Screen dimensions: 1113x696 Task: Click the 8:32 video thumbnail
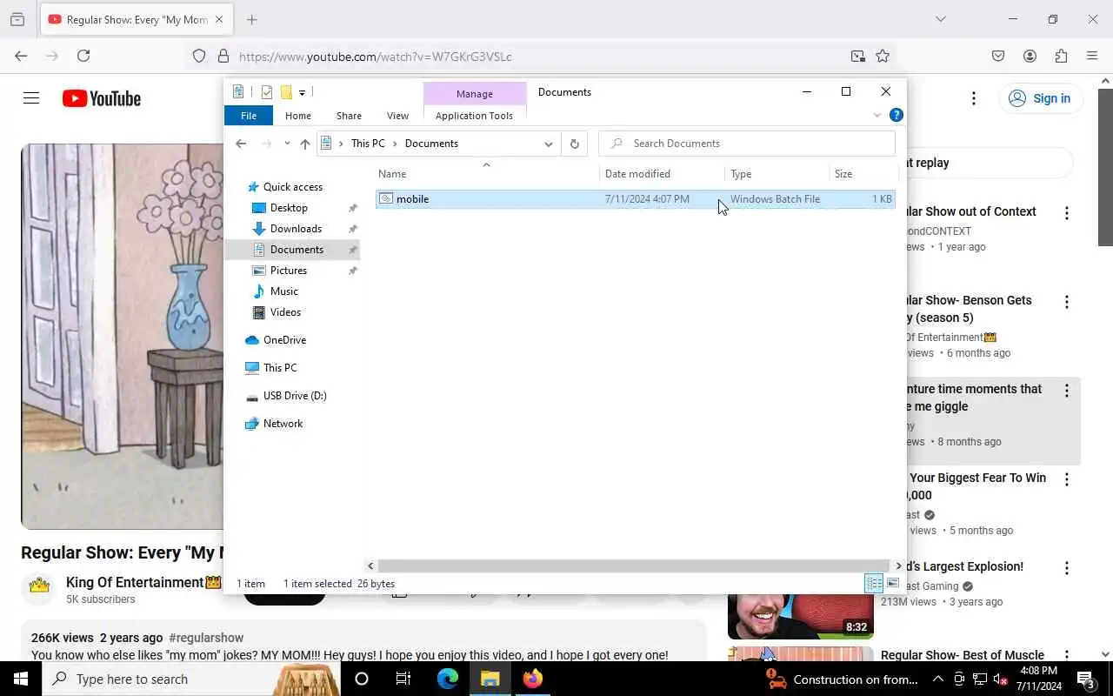[801, 617]
